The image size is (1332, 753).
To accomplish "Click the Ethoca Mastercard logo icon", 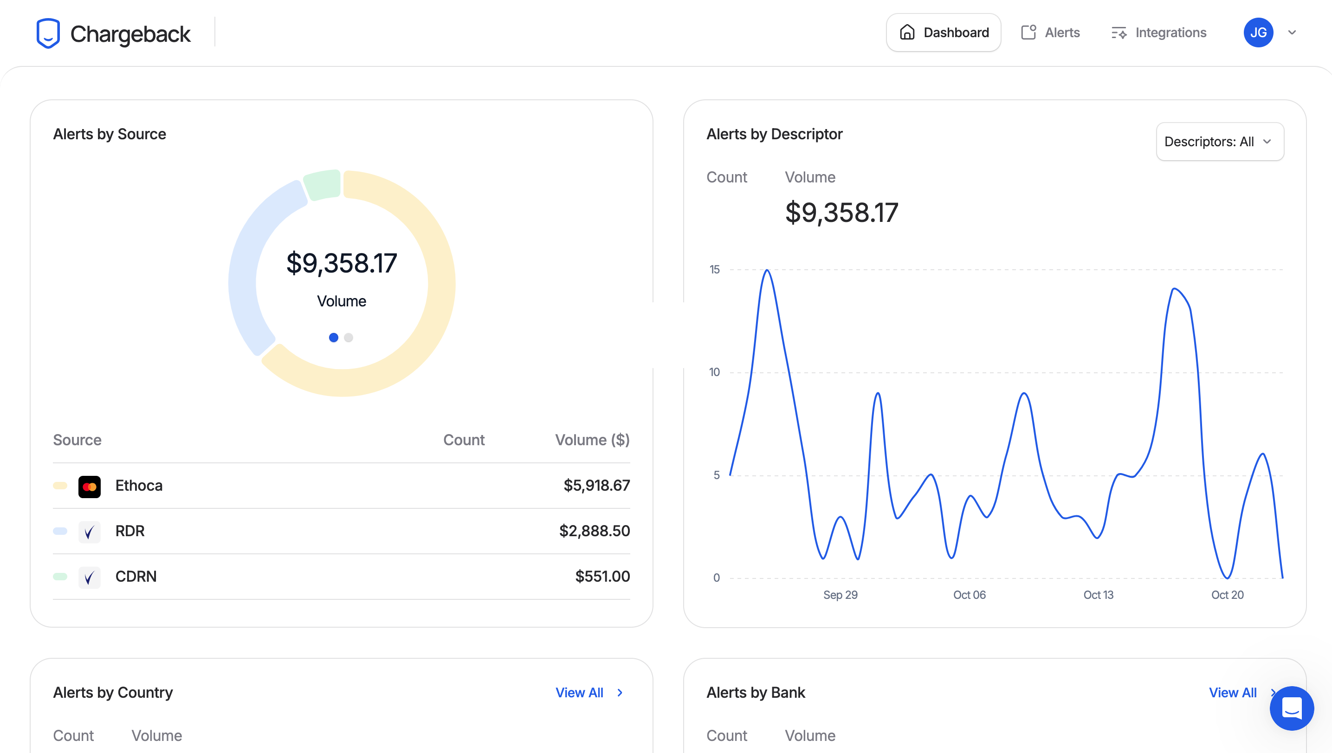I will click(x=90, y=487).
